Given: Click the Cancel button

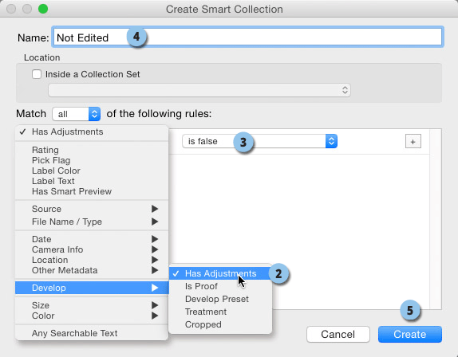Looking at the screenshot, I should click(338, 334).
